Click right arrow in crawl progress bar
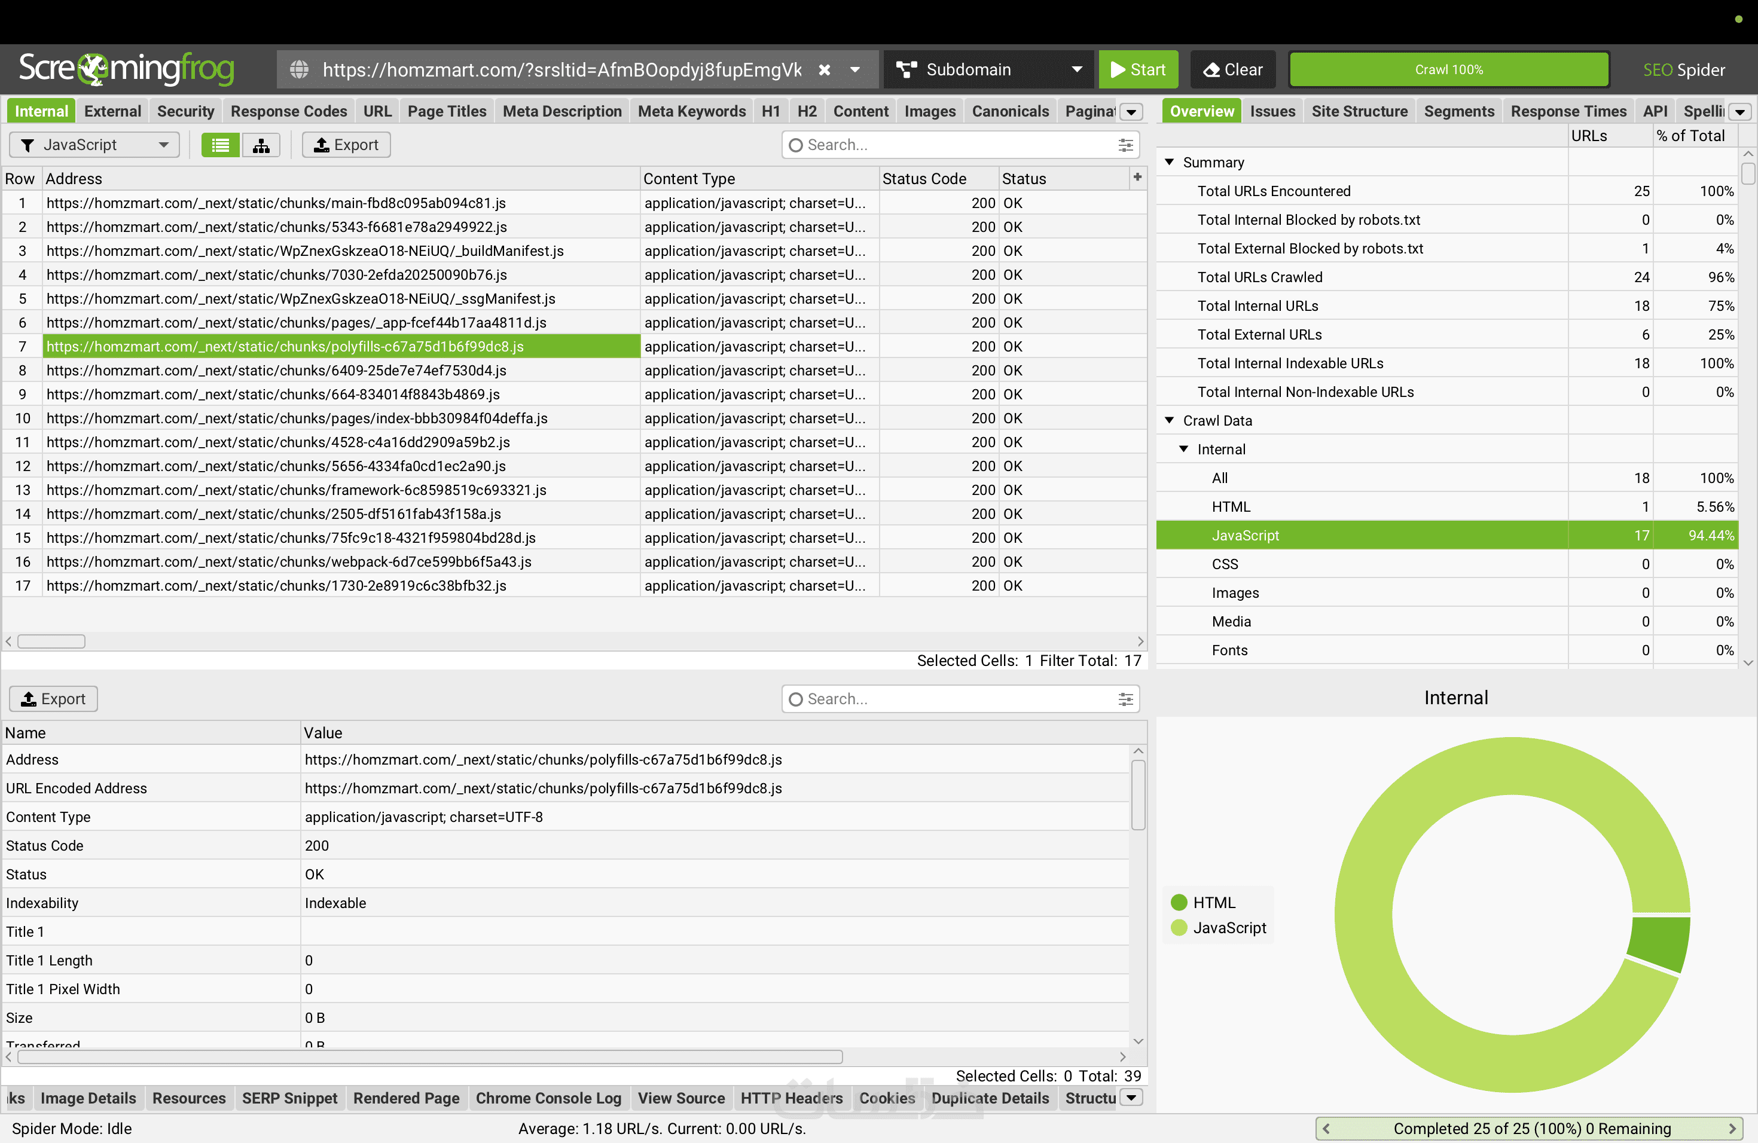This screenshot has width=1758, height=1143. pyautogui.click(x=1732, y=1128)
